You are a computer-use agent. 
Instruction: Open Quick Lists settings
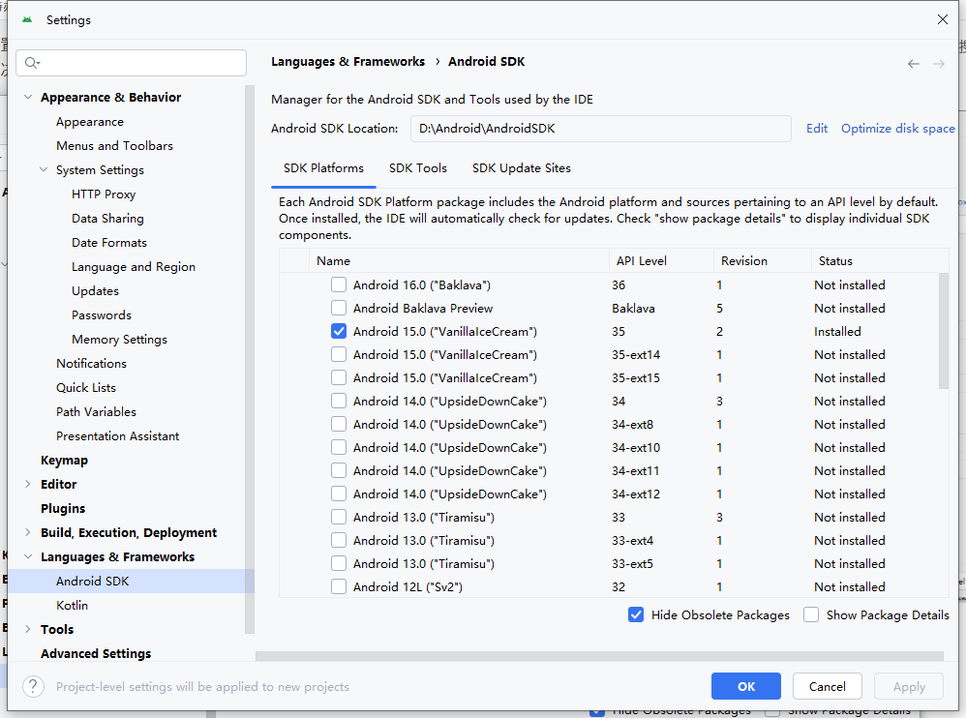coord(86,387)
